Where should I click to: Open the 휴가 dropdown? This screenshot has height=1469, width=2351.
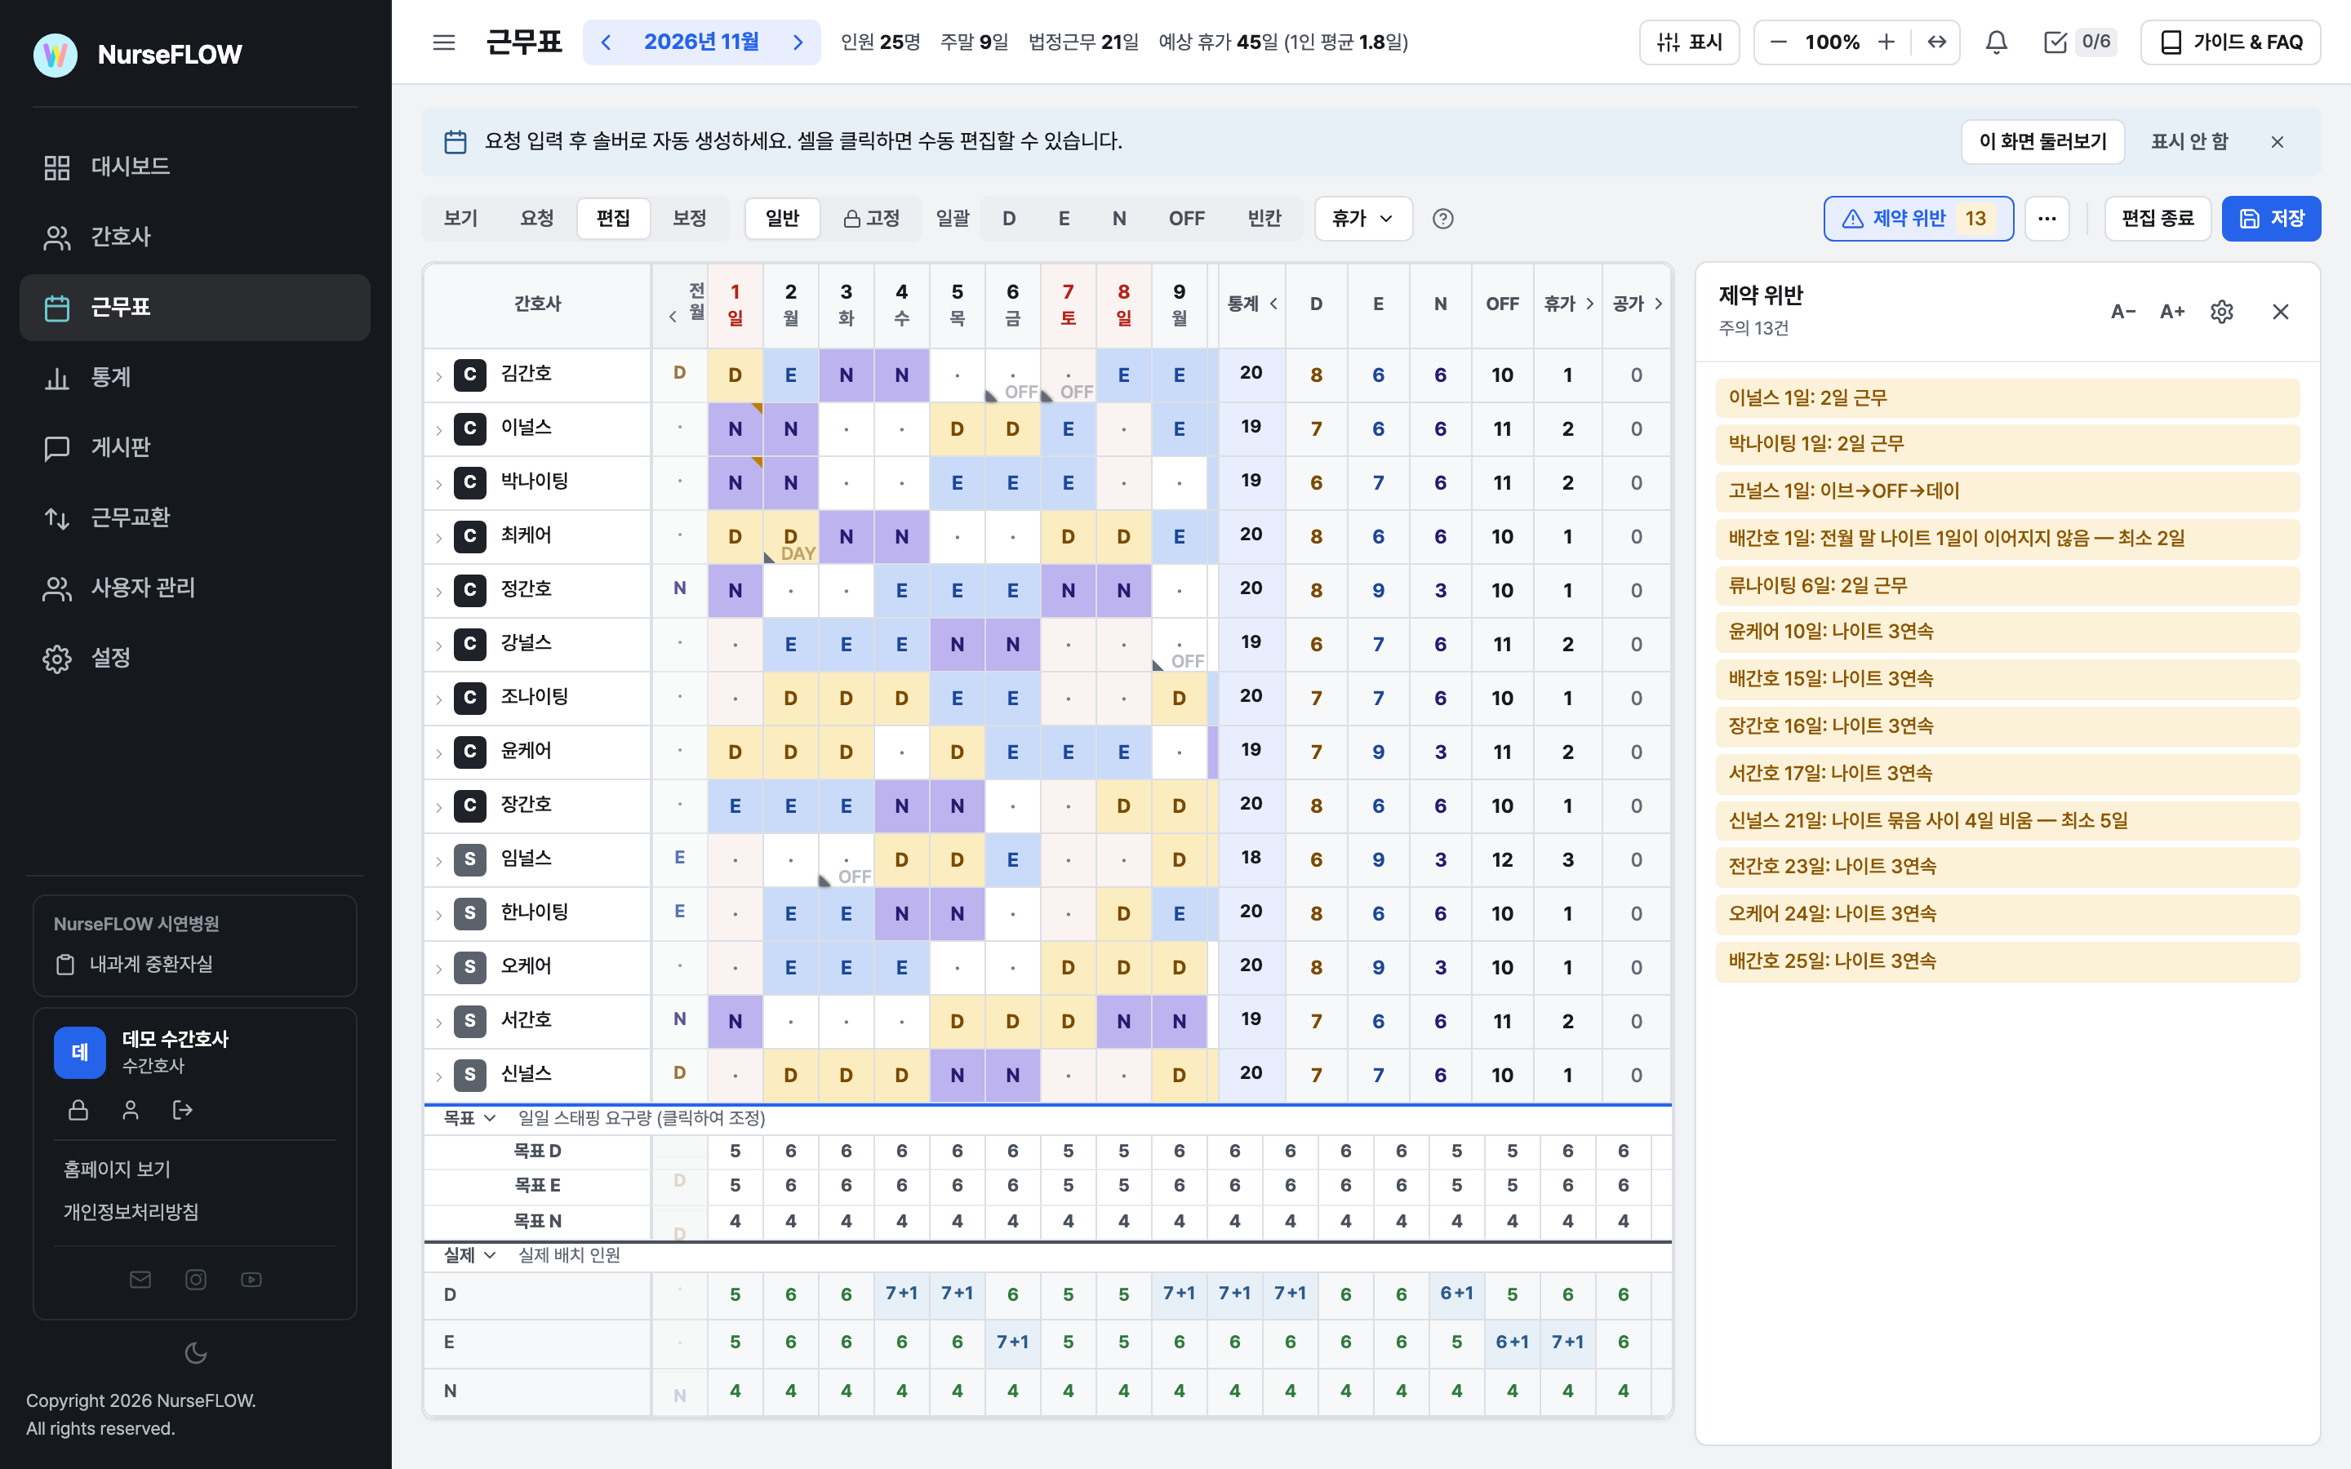1363,219
